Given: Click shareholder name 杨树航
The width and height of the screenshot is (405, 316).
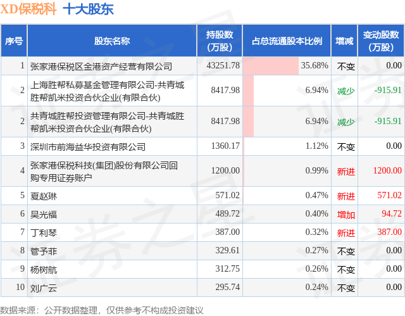Looking at the screenshot, I should (x=44, y=270).
